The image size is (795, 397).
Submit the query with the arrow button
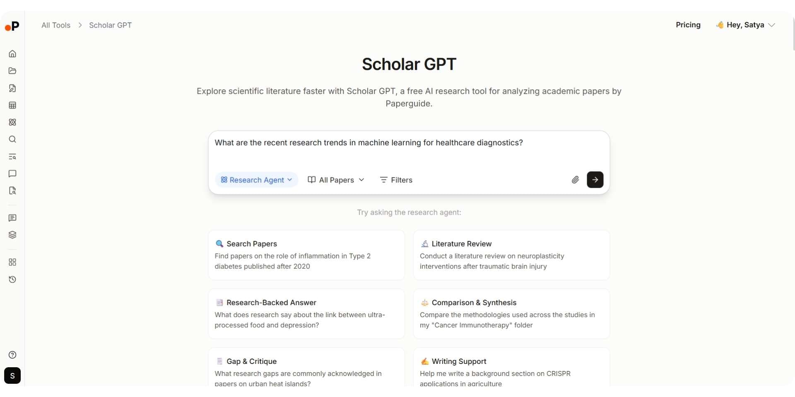pos(595,179)
